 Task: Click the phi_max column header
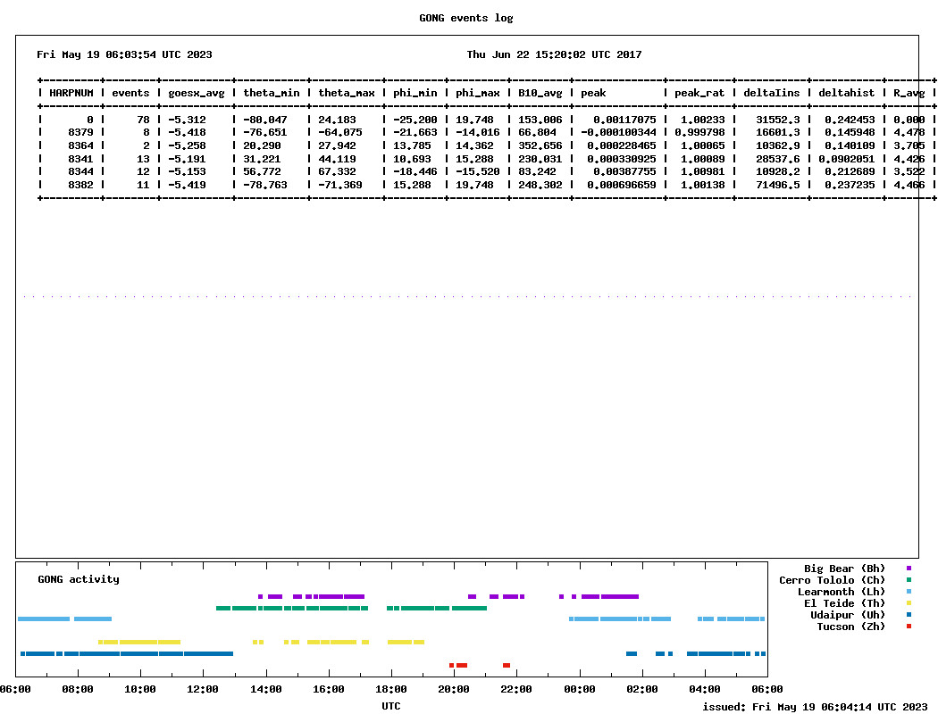click(x=477, y=93)
